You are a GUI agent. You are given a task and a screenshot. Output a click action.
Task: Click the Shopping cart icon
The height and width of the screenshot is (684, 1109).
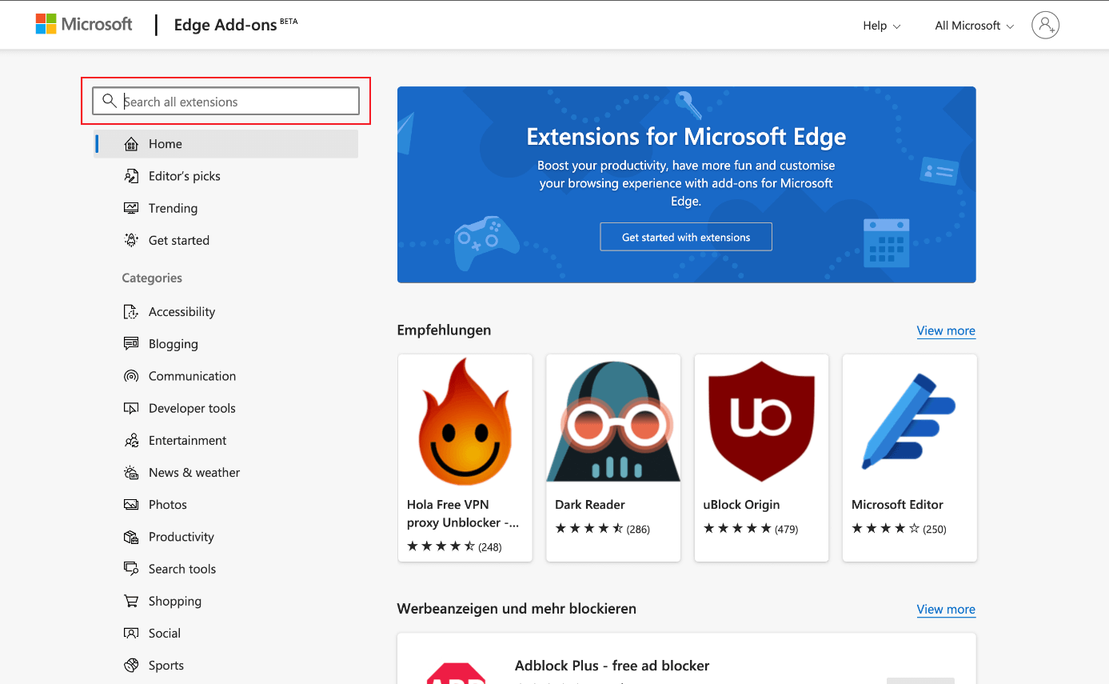click(131, 601)
